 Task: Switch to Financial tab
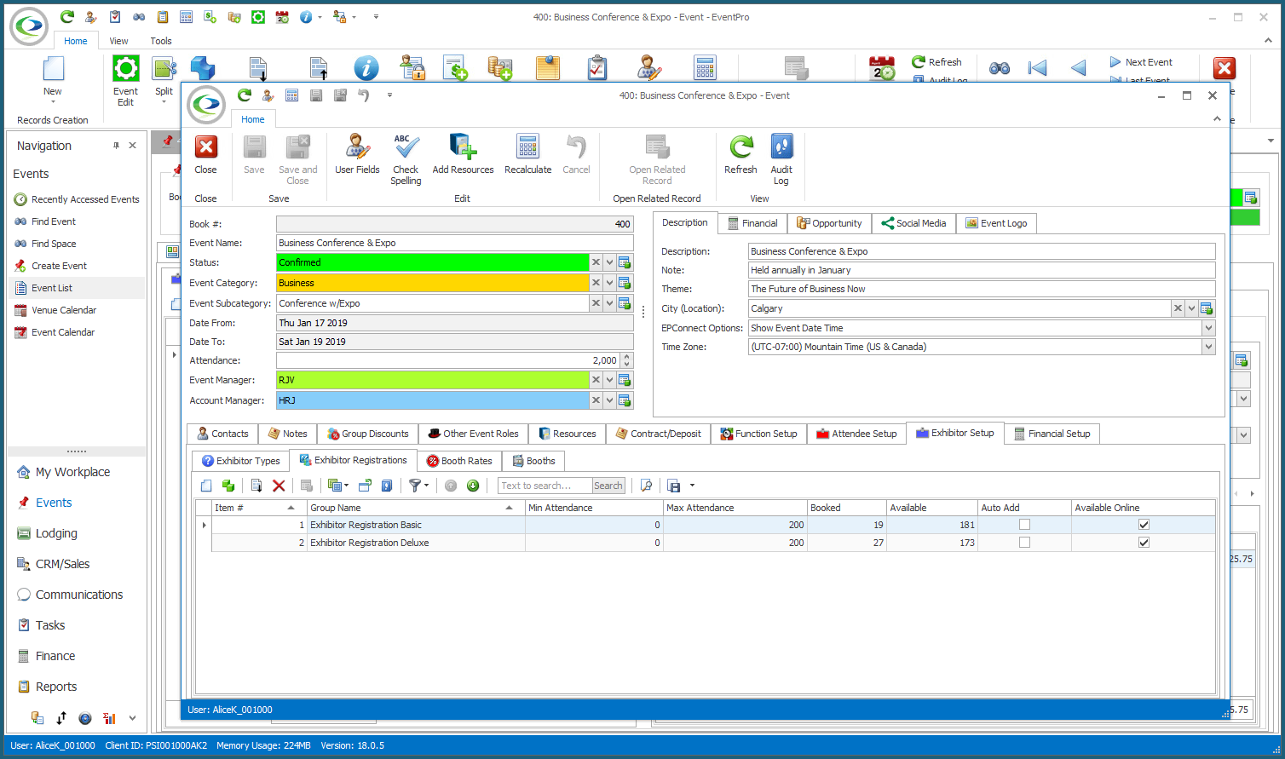coord(752,223)
